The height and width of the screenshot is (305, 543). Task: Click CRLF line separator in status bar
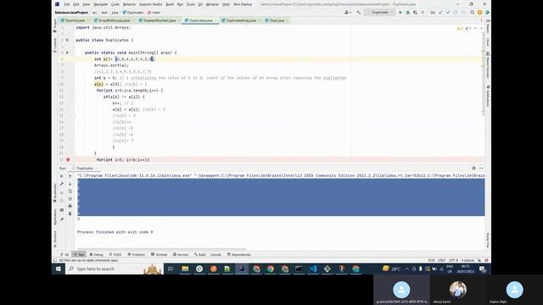(442, 260)
